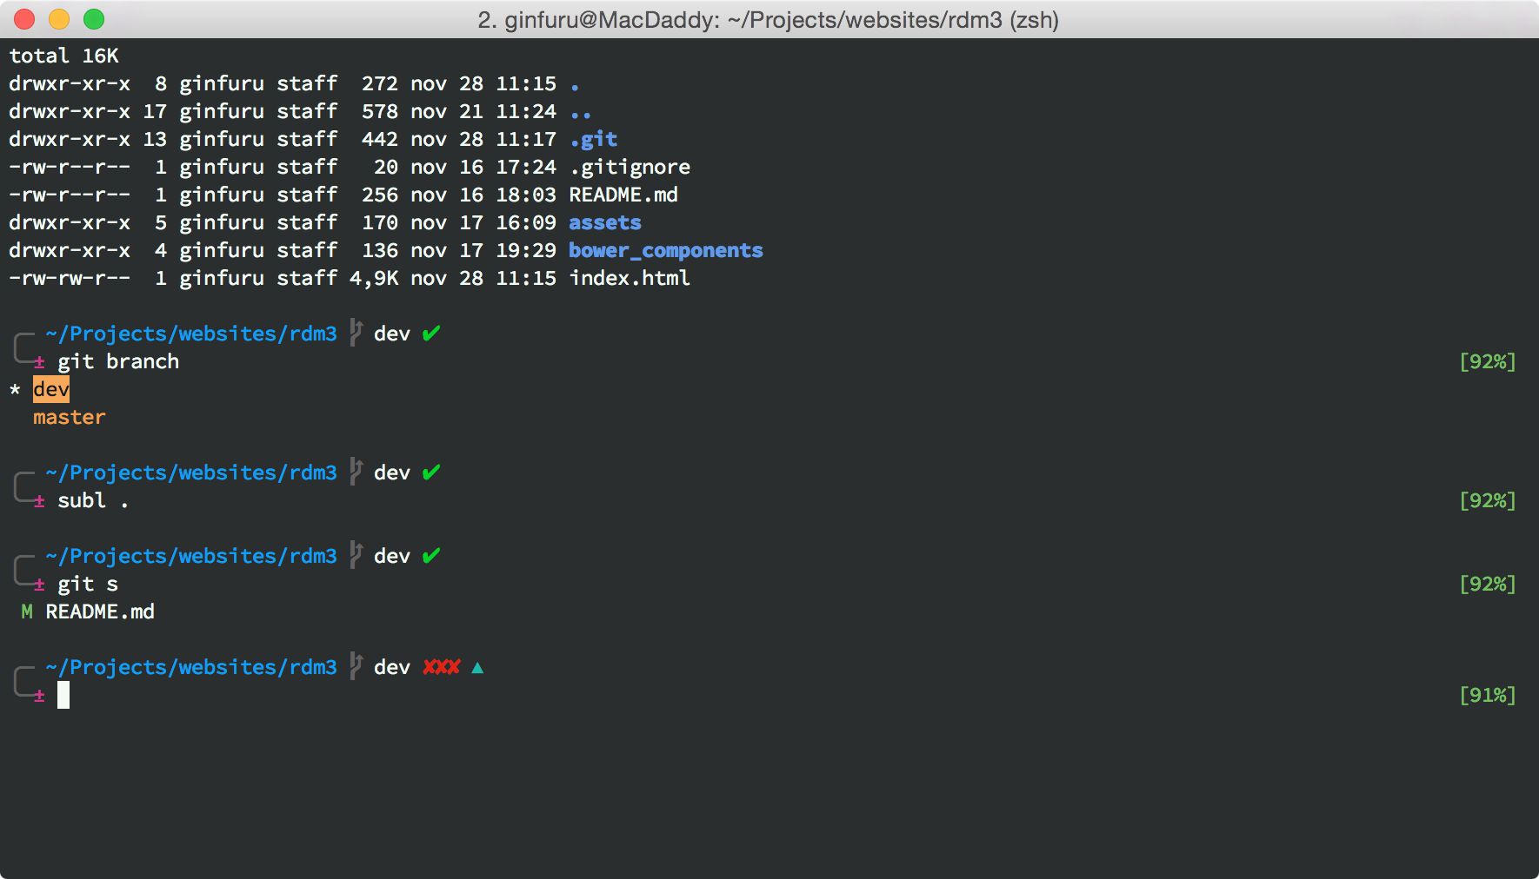Select the master branch name
This screenshot has width=1539, height=879.
coord(69,418)
